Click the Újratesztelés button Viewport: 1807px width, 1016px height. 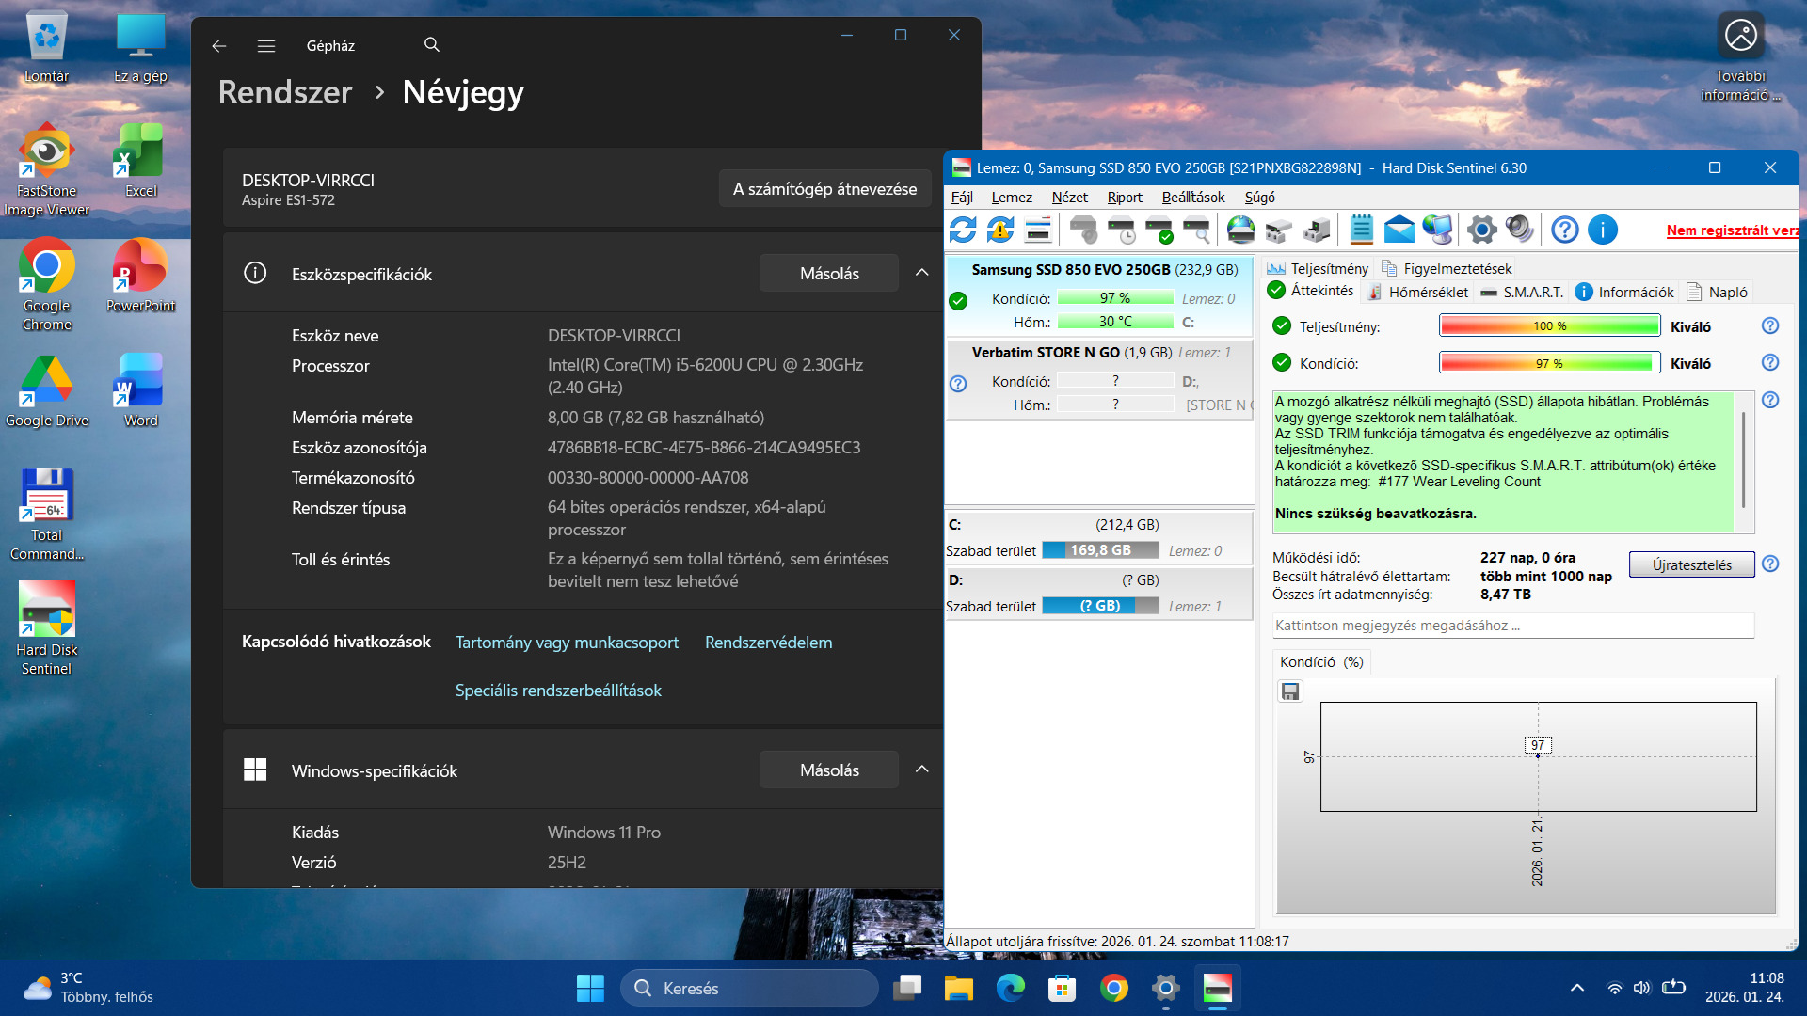pyautogui.click(x=1691, y=564)
